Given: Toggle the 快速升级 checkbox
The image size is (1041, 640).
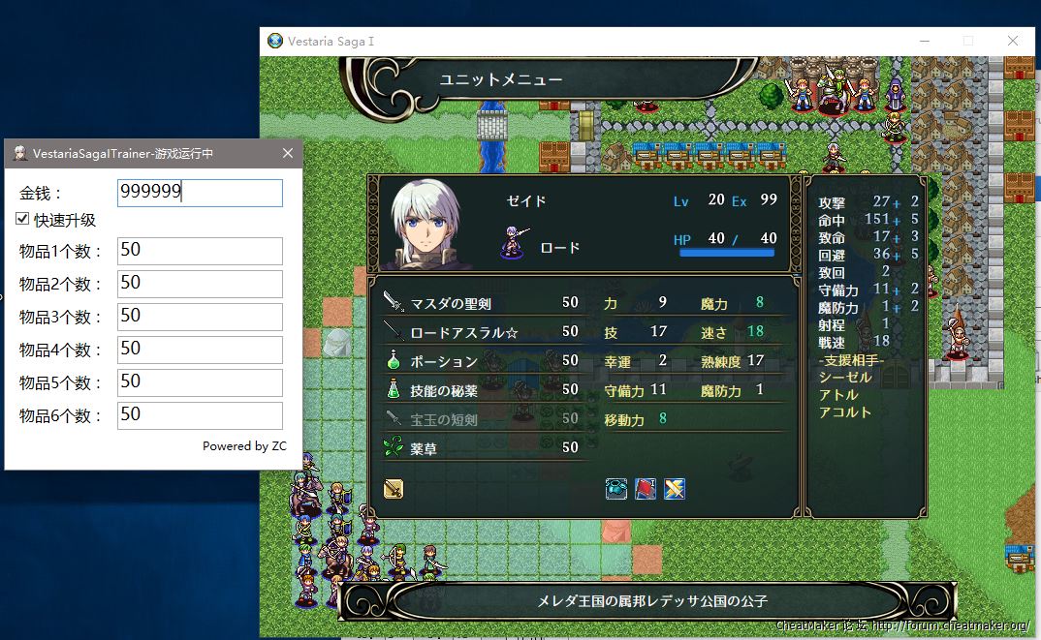Looking at the screenshot, I should coord(22,220).
